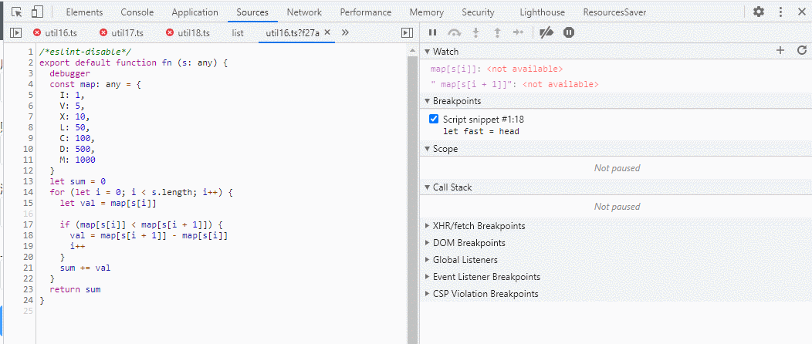Uncheck Script snippet #1:18 breakpoint
Viewport: 812px width, 344px height.
[x=434, y=119]
